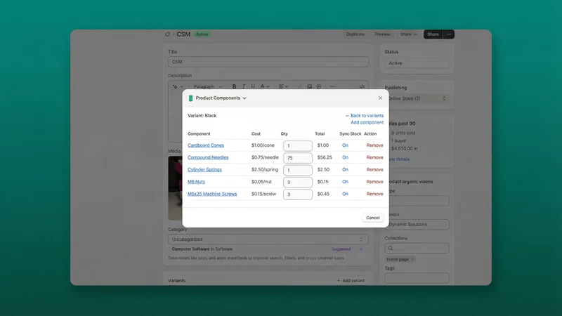Edit quantity field for Cardboard Cones
Viewport: 562px width, 316px height.
298,145
